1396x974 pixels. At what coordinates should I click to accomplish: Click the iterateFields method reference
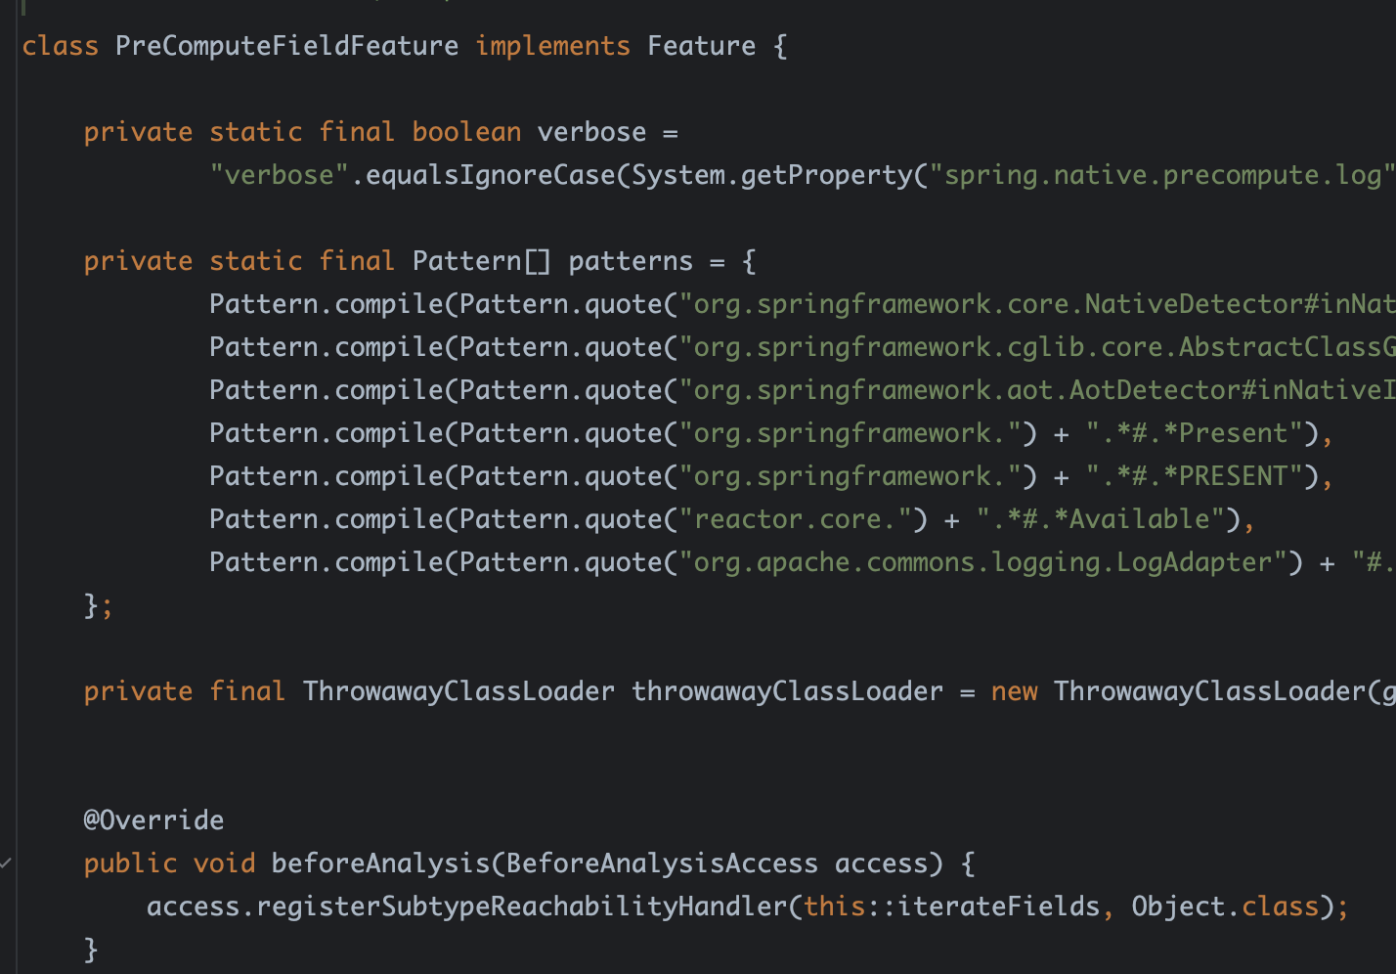click(998, 907)
